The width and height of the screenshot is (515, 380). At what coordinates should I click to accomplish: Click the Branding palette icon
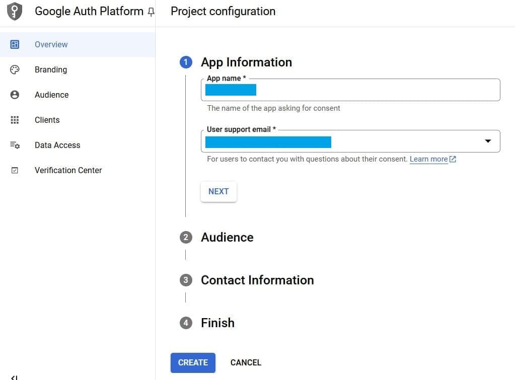point(15,69)
